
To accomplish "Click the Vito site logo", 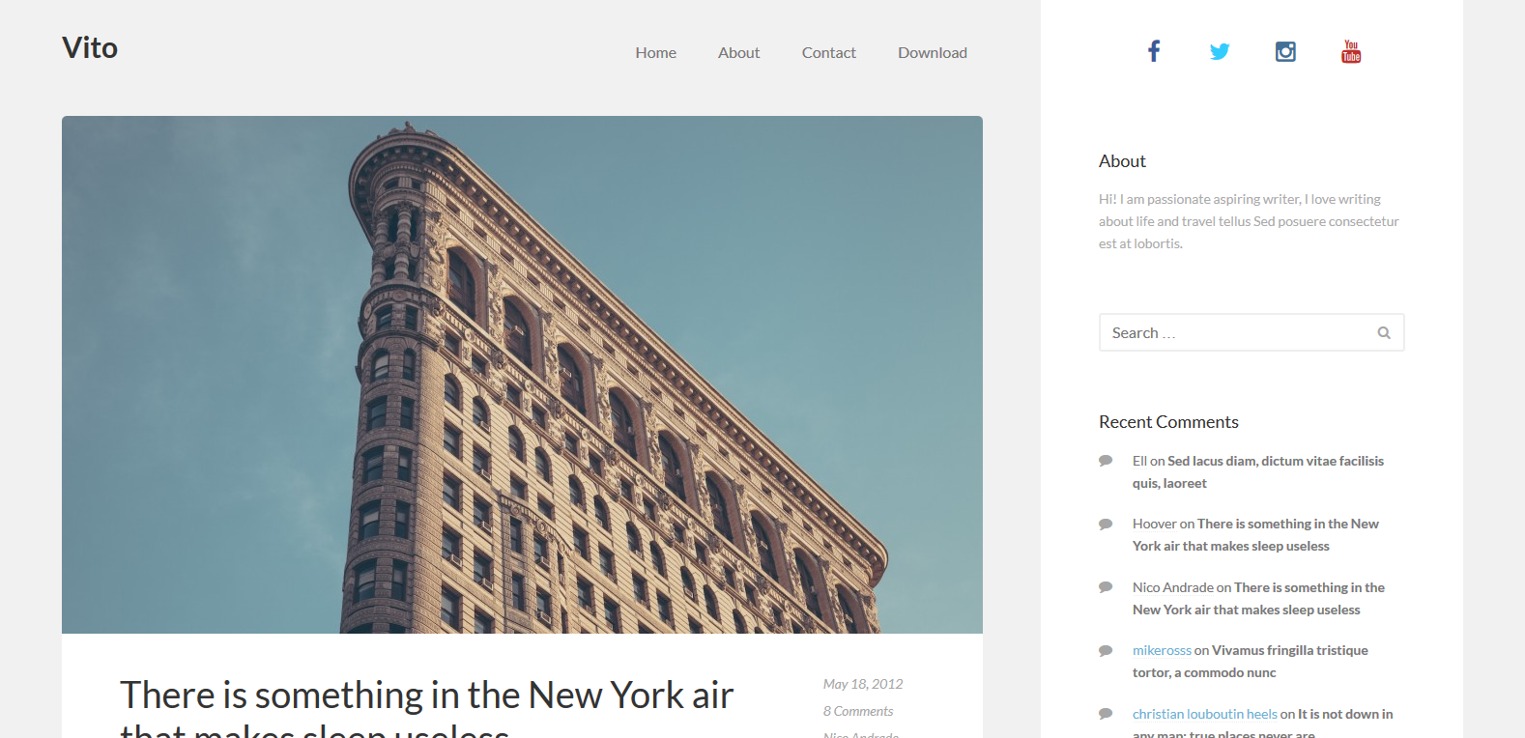I will click(x=90, y=48).
